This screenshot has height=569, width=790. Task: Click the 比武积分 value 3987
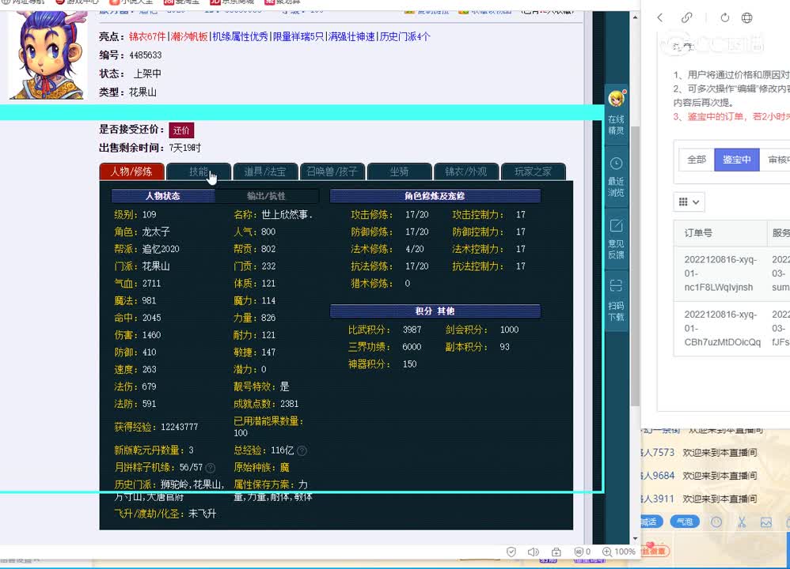[x=412, y=330]
